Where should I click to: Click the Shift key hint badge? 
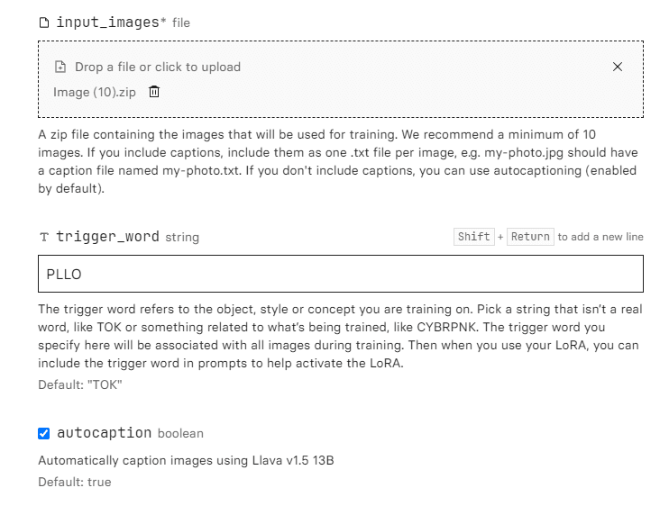coord(473,237)
